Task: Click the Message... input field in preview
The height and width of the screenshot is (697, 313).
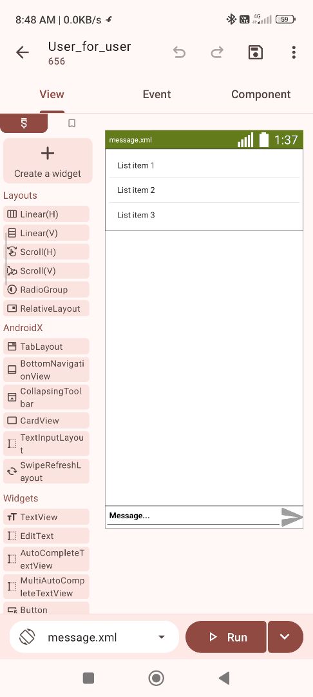Action: coord(193,516)
